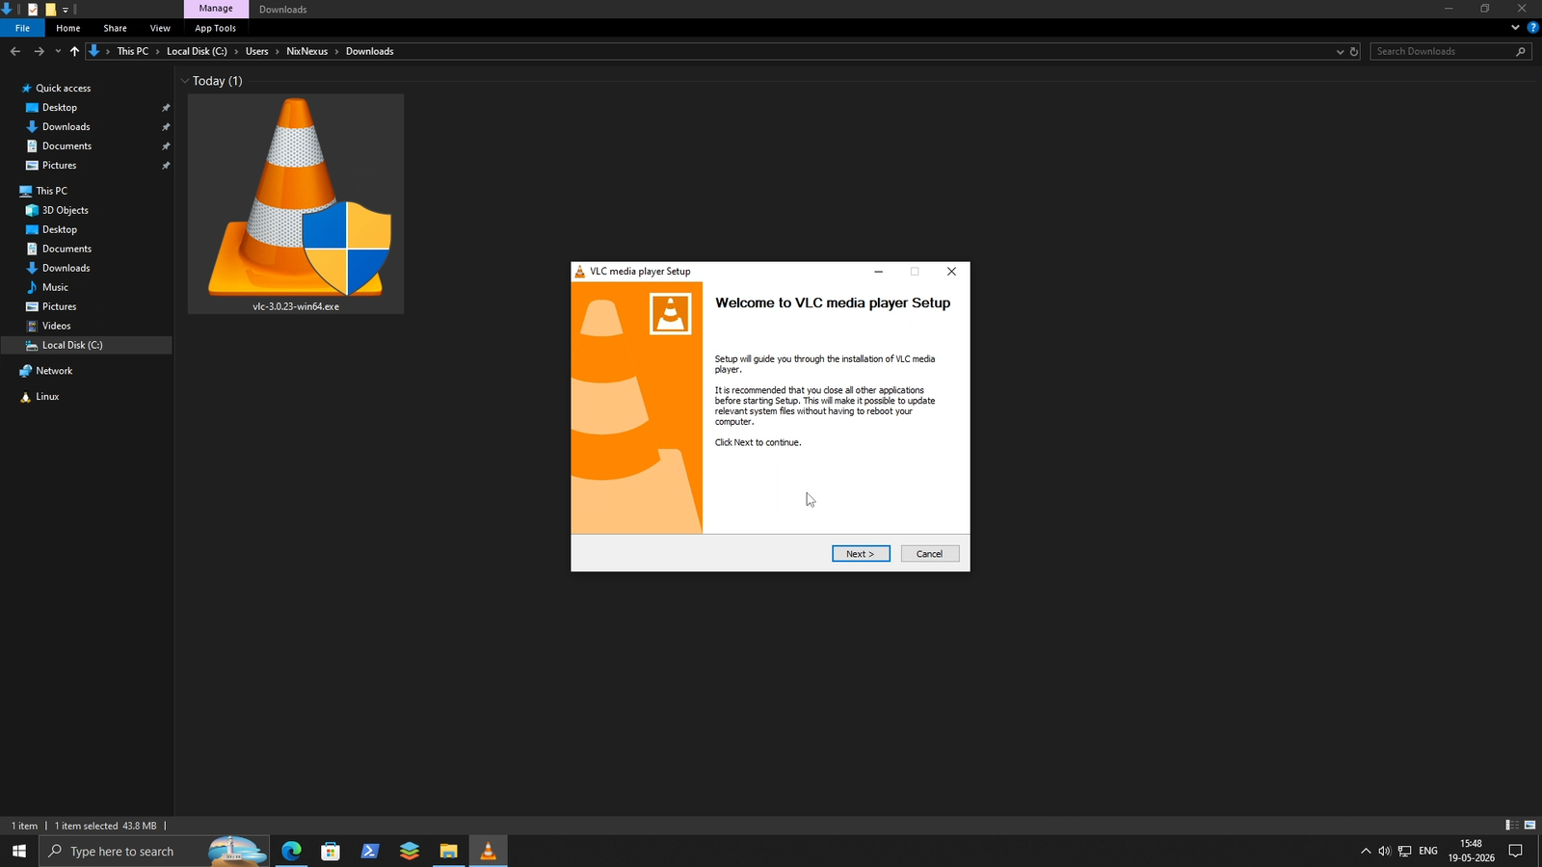Open pinned Downloads under Quick access
This screenshot has width=1542, height=867.
[66, 126]
